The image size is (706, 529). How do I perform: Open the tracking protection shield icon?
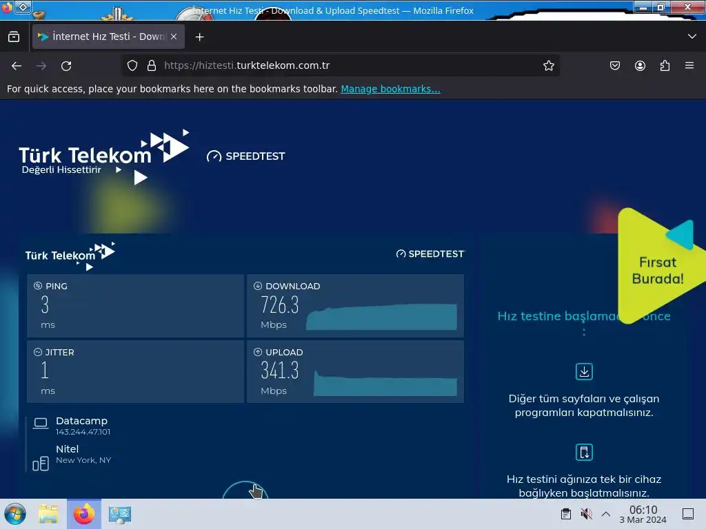click(x=132, y=65)
